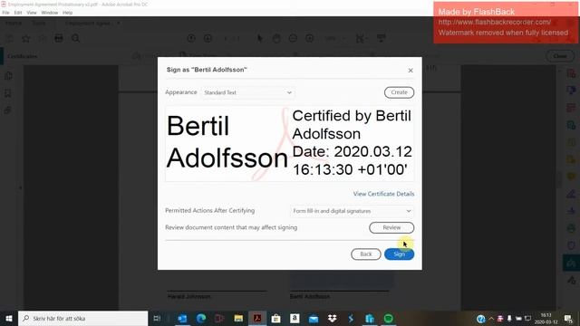Open the zoom percentage dropdown
The image size is (580, 326).
[335, 38]
